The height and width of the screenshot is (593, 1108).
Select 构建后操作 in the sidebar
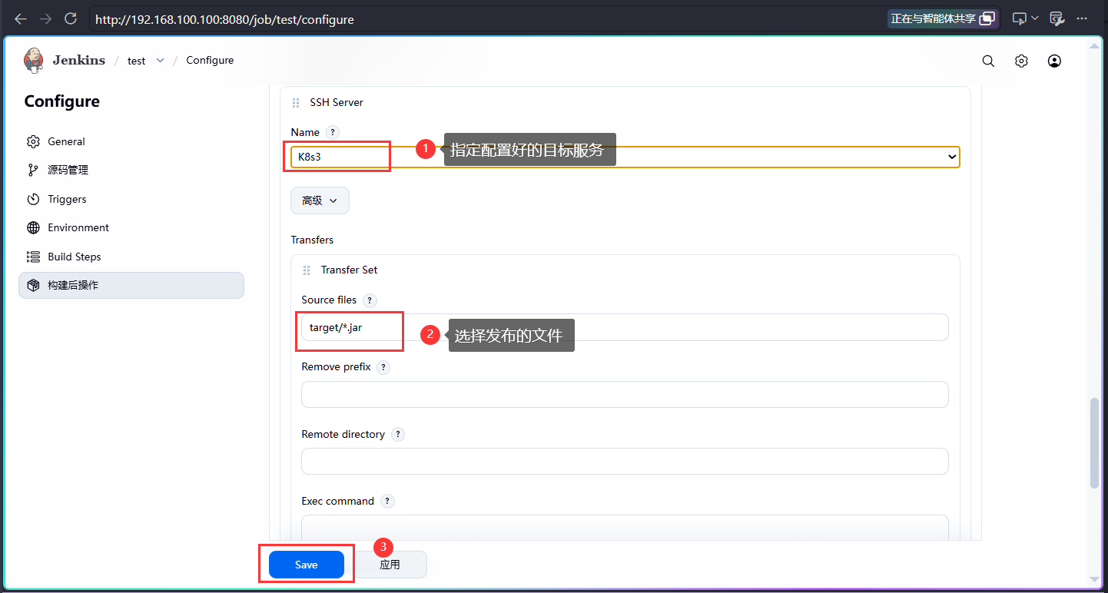pos(131,285)
